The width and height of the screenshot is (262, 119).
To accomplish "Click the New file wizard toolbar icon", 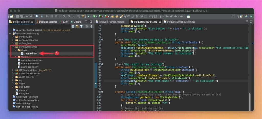I will [x=11, y=16].
